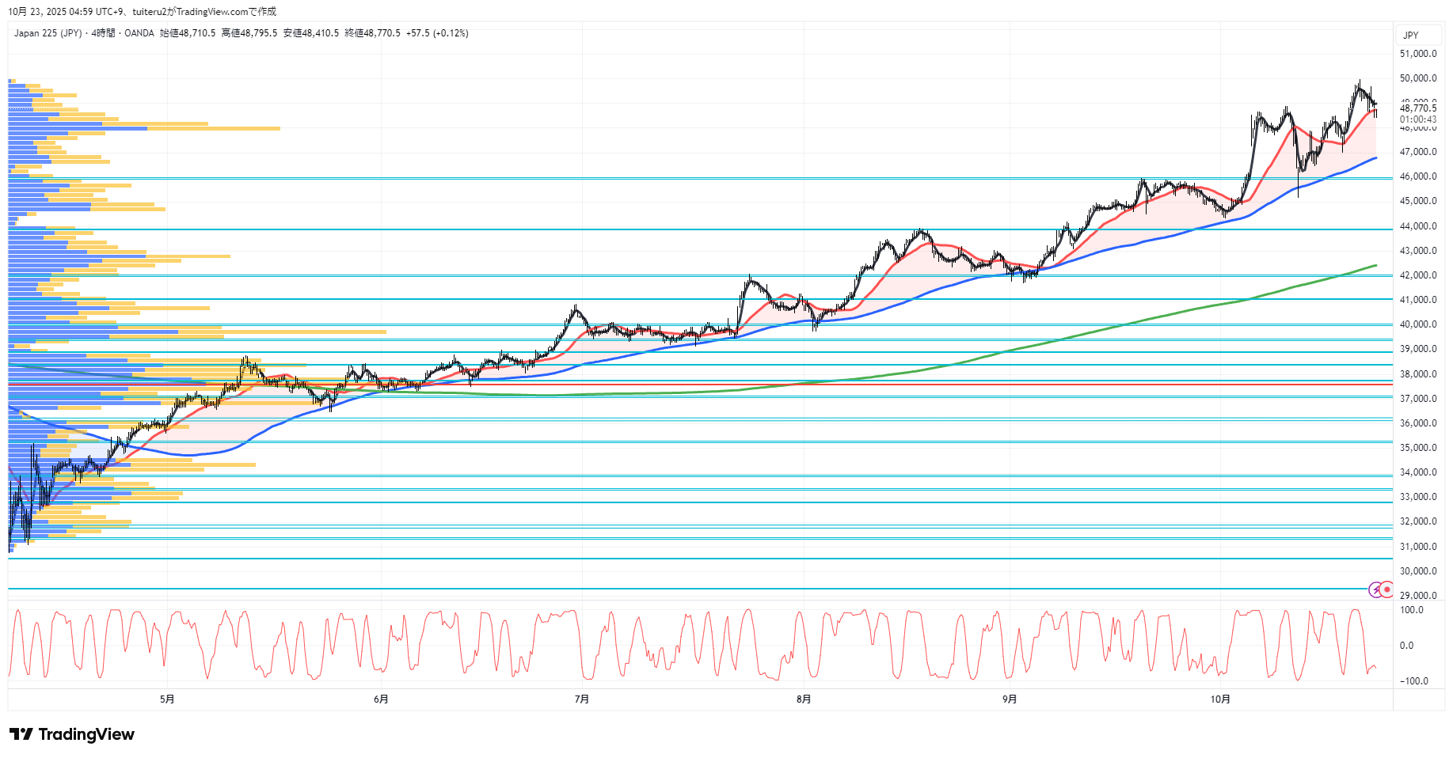This screenshot has width=1453, height=758.
Task: Click the 51,000.0 price scale label
Action: (x=1417, y=54)
